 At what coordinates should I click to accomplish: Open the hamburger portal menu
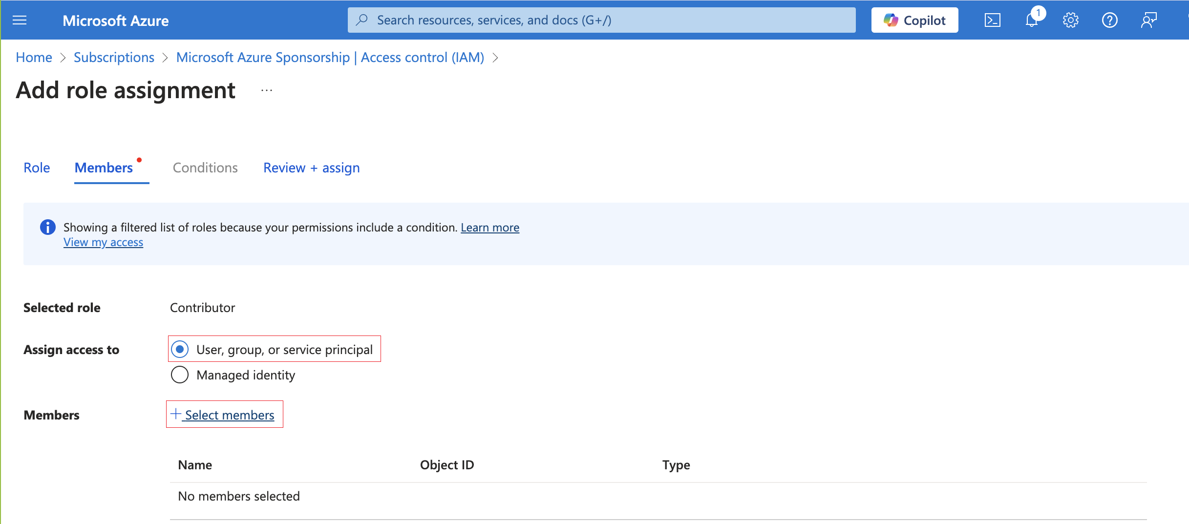point(20,20)
